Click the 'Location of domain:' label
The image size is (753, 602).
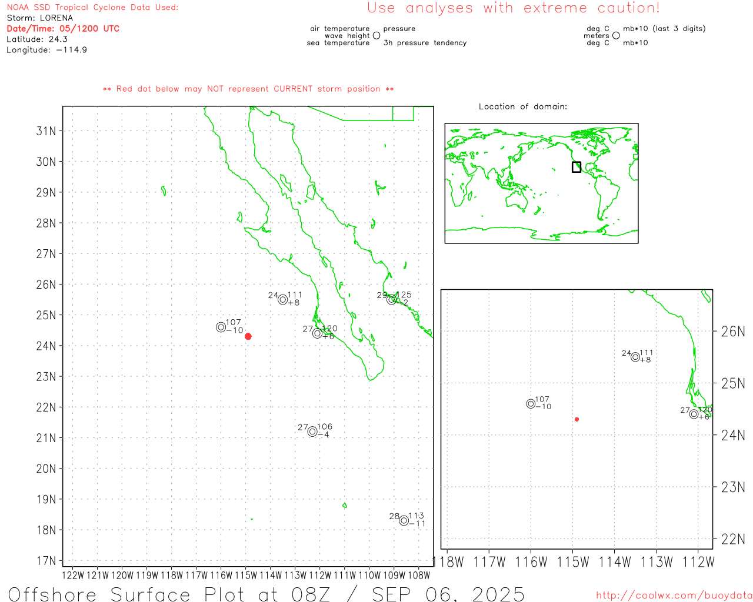tap(523, 106)
